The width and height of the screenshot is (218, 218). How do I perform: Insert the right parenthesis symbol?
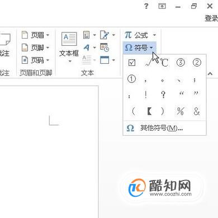tap(163, 111)
